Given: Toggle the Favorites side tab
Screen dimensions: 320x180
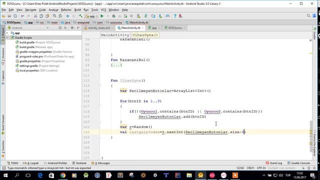Looking at the screenshot, I should coord(3,149).
